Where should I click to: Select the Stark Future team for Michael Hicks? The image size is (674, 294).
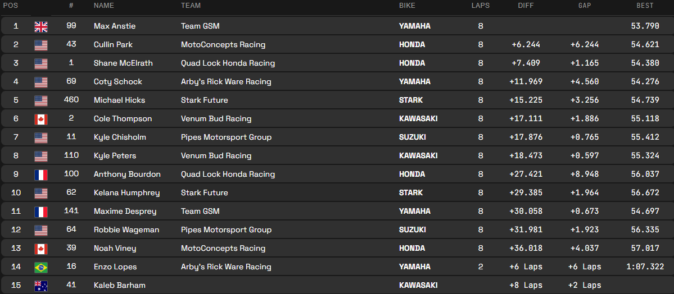coord(204,100)
